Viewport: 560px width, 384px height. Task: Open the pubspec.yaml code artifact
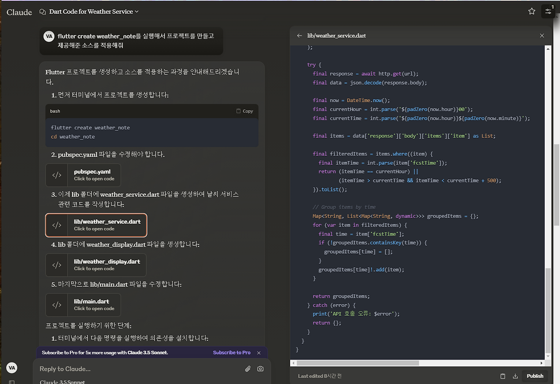click(83, 175)
